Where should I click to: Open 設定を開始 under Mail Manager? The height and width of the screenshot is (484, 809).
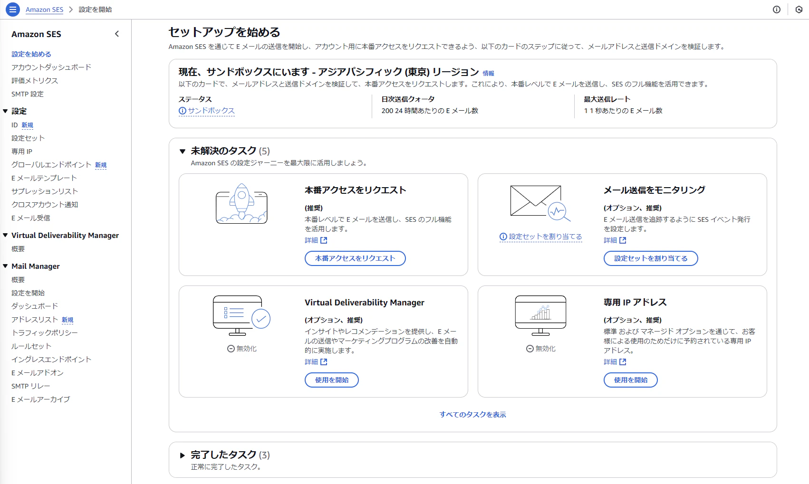(x=28, y=293)
